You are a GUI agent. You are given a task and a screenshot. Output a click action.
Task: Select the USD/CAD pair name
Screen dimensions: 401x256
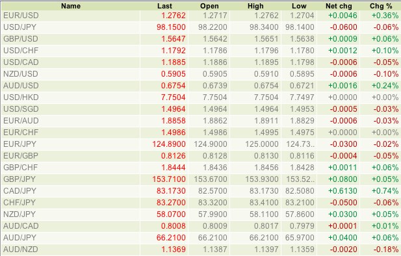21,62
